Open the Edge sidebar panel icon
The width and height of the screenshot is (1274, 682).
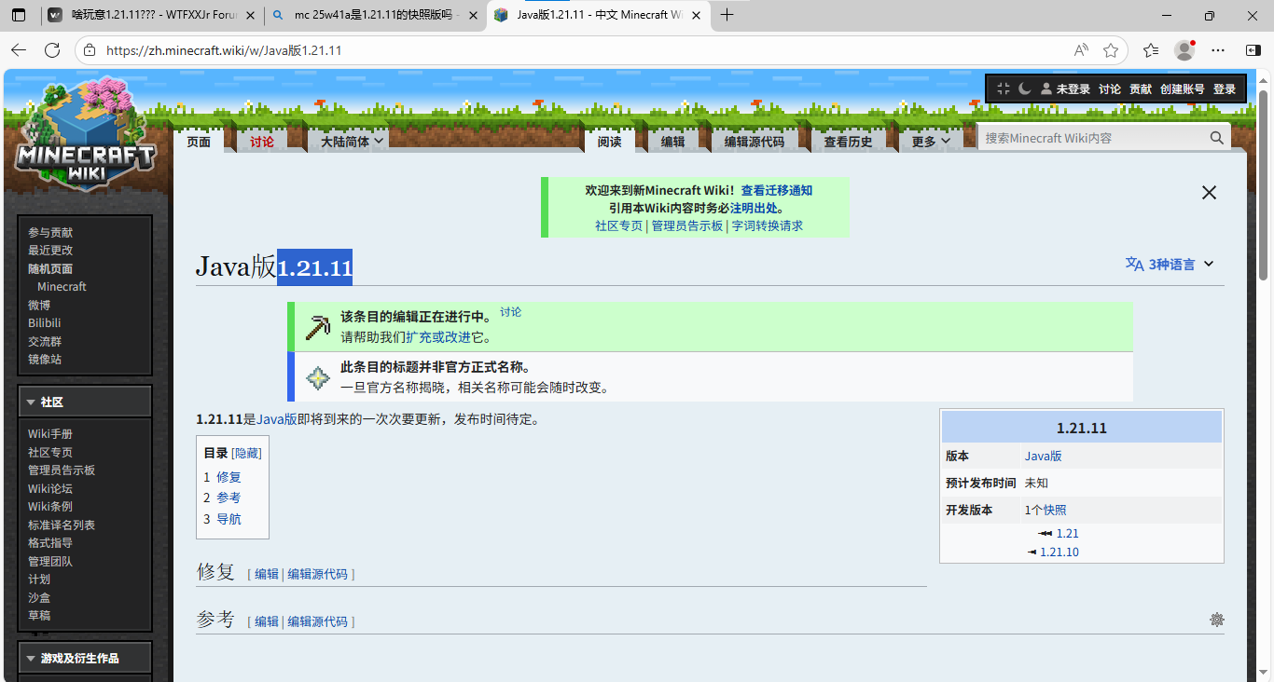pos(1251,50)
